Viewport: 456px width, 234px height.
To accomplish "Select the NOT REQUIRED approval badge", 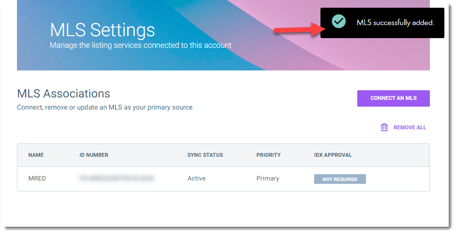I will [340, 179].
